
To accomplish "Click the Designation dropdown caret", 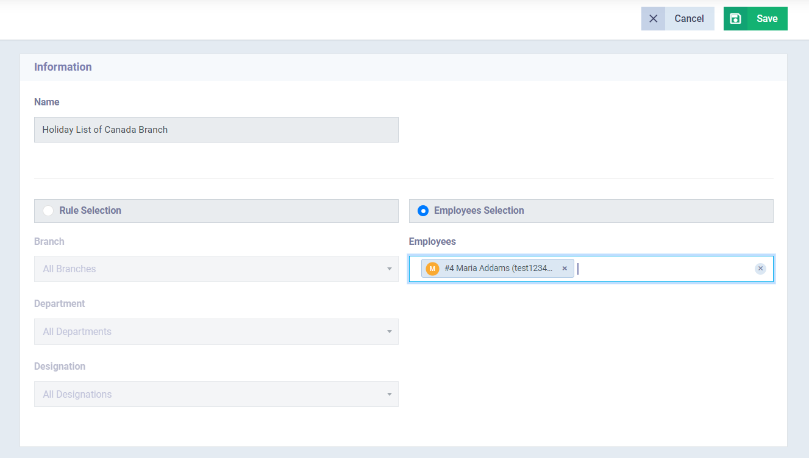I will pos(389,395).
